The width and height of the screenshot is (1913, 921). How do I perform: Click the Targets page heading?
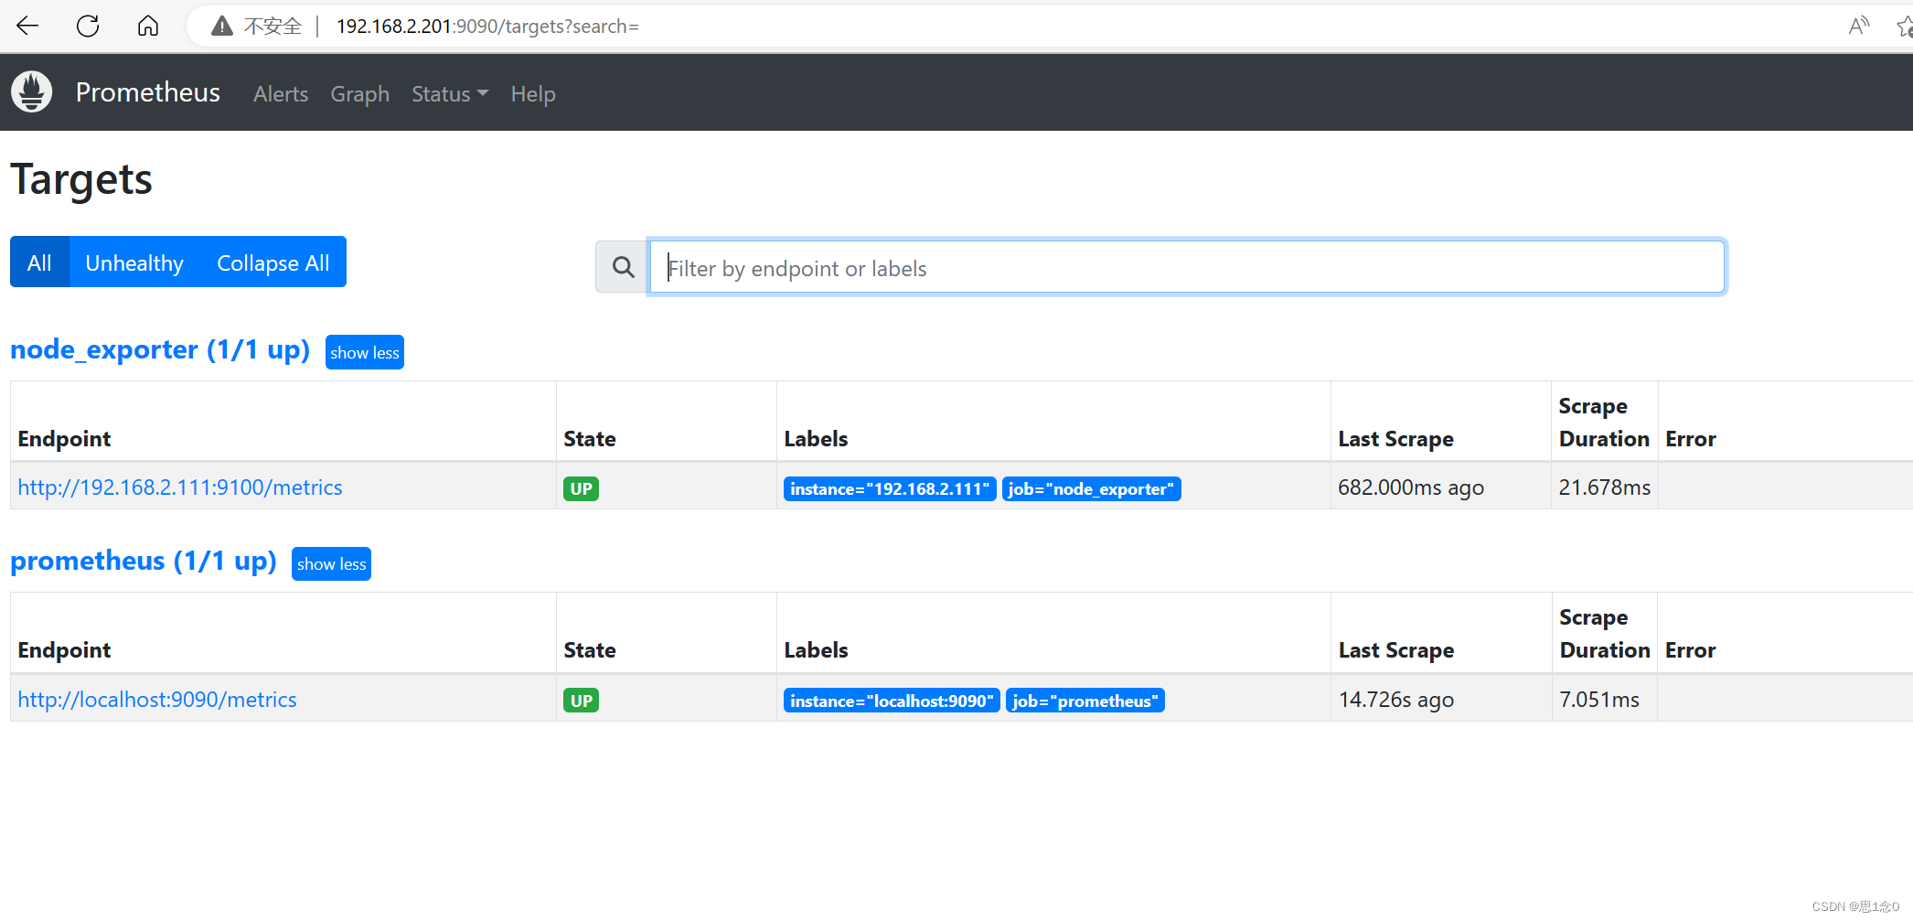81,179
